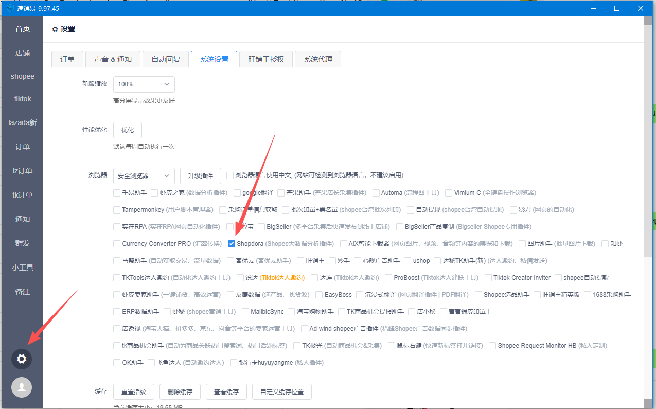Screen dimensions: 656x409
Task: Go to 首页 in the sidebar
Action: [23, 29]
